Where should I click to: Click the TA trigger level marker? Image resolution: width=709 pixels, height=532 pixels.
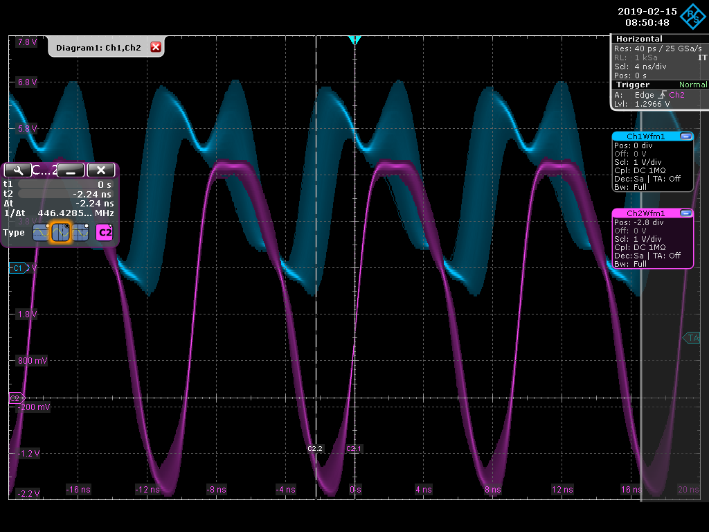coord(692,338)
